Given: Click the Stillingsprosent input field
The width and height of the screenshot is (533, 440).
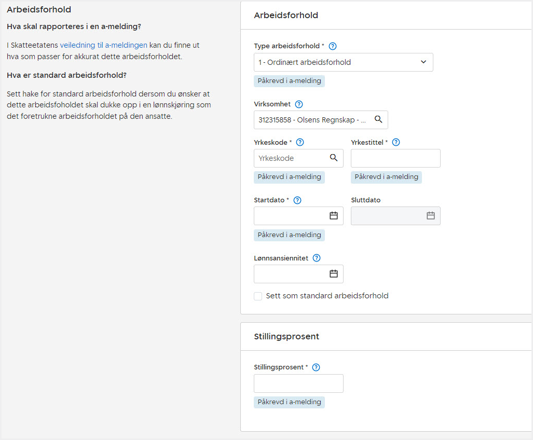Looking at the screenshot, I should 298,383.
